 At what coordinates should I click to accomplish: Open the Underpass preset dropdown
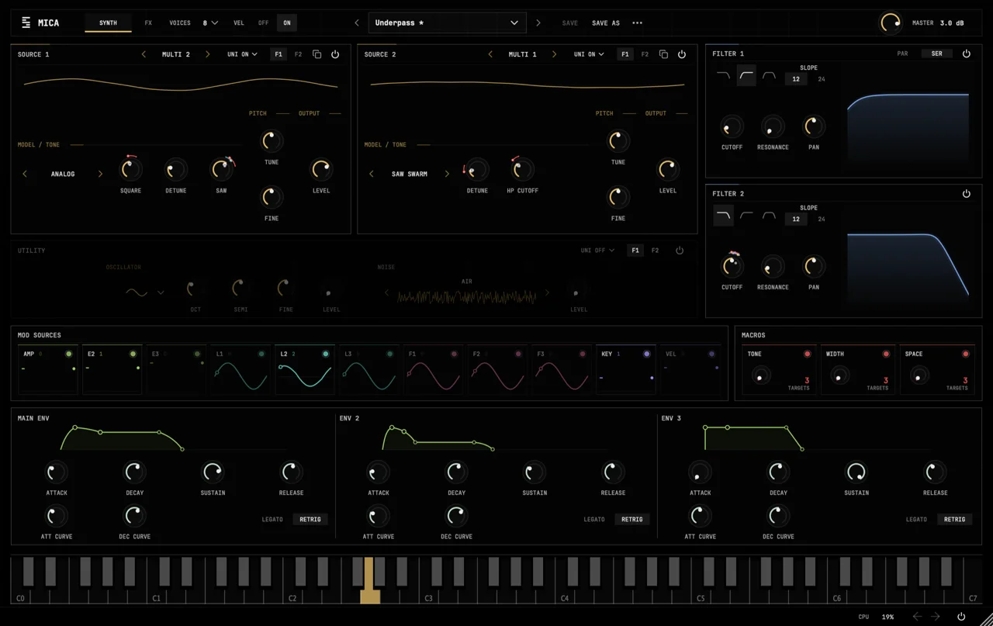447,23
